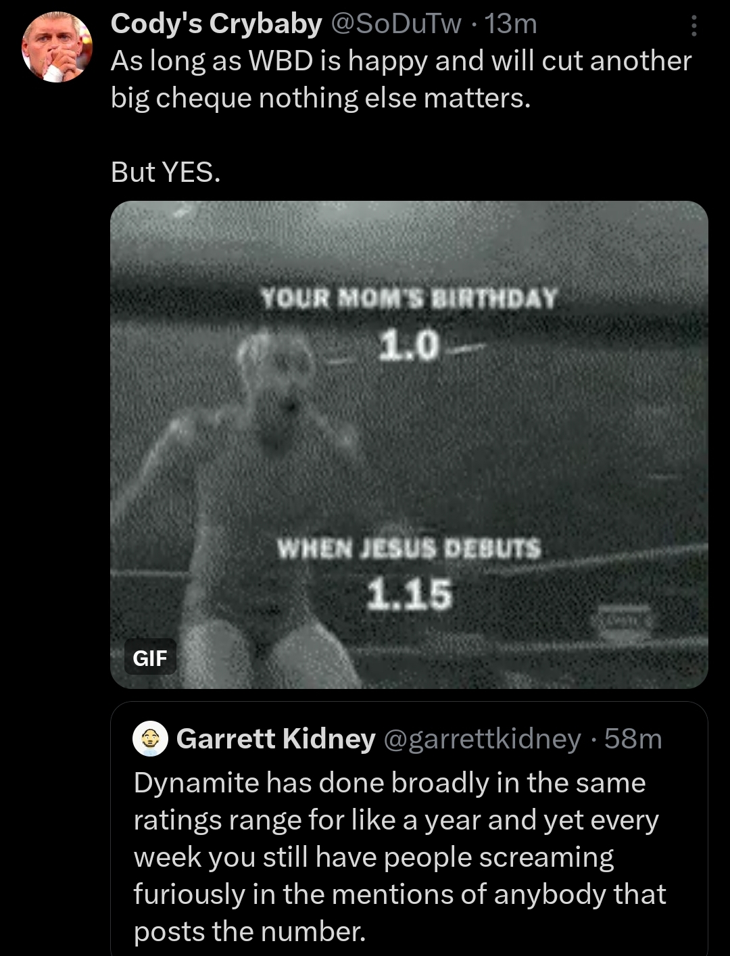Tap the 'But YES.' line of the post
The height and width of the screenshot is (956, 730).
[x=166, y=172]
